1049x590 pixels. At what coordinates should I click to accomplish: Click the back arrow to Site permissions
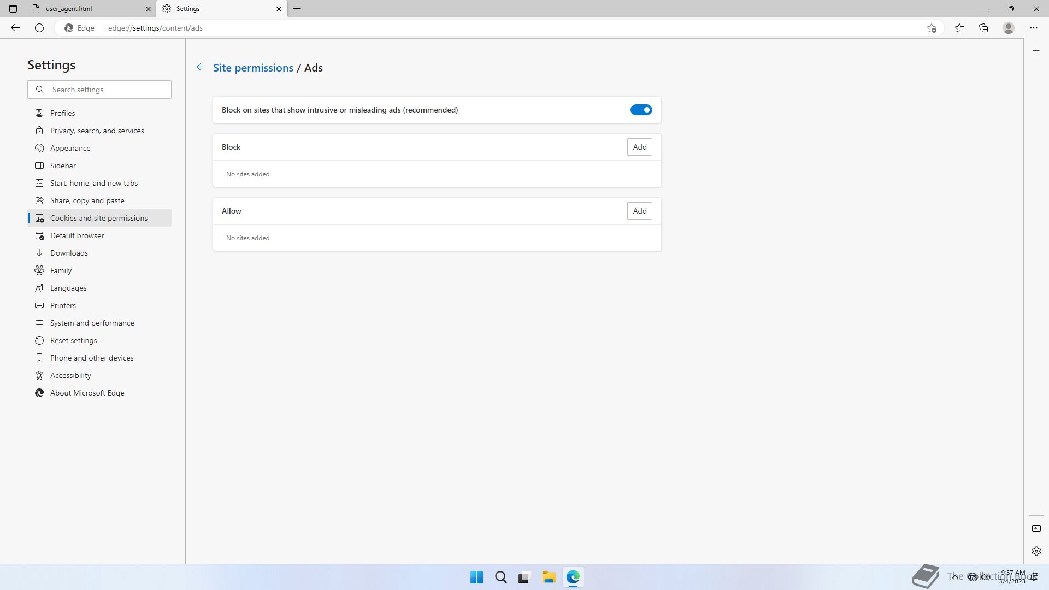[x=201, y=67]
